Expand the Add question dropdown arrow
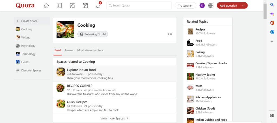Image resolution: width=277 pixels, height=123 pixels. point(243,5)
